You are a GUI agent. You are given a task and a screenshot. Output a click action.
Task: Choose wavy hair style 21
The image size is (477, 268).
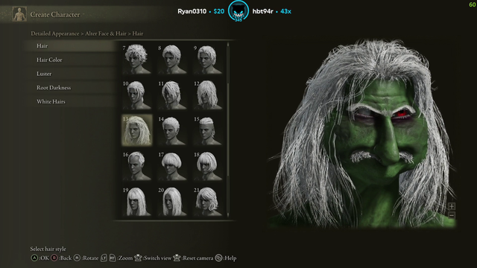click(x=208, y=202)
